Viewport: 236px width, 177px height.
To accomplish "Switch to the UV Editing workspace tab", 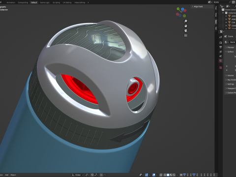I will point(67,2).
